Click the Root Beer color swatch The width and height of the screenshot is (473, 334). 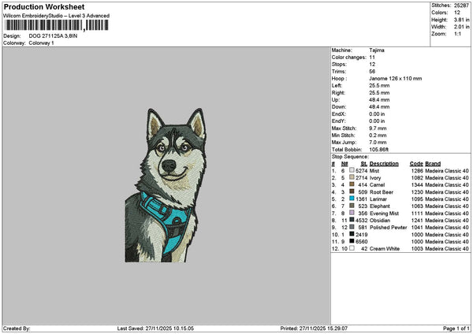352,191
